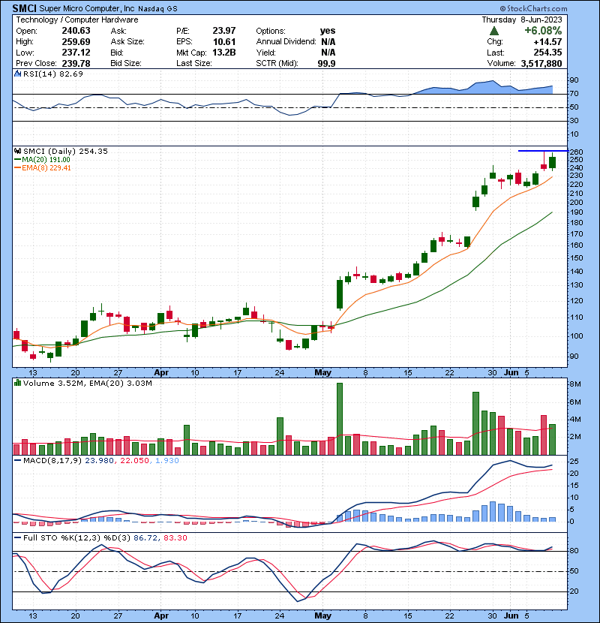Click the green MA(20) legend line marker

click(x=17, y=159)
